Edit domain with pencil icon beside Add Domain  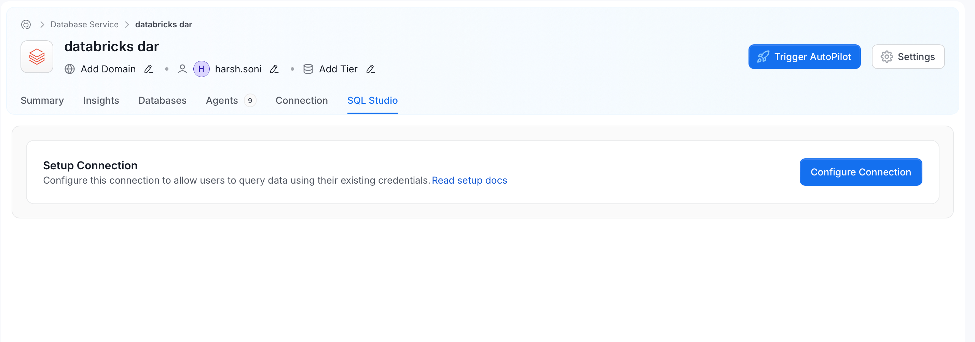click(x=148, y=69)
